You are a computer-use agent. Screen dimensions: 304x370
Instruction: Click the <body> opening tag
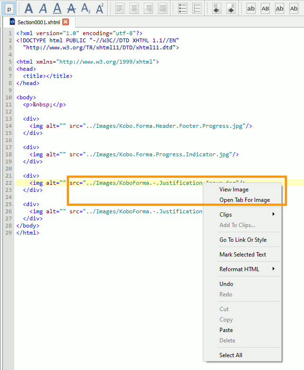tap(26, 97)
